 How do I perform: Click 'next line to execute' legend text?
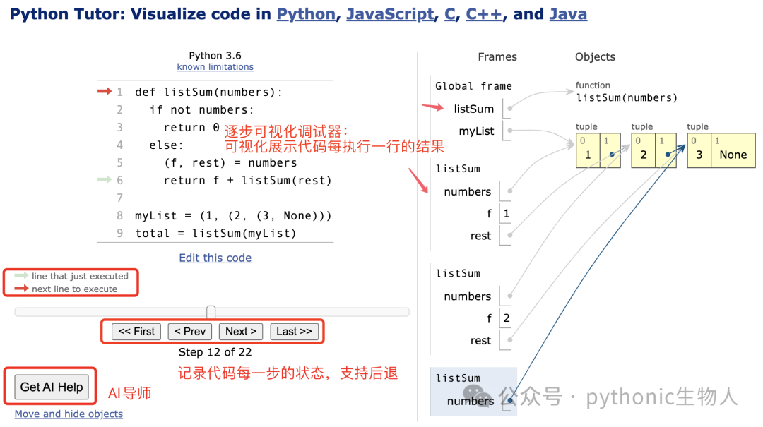coord(74,289)
